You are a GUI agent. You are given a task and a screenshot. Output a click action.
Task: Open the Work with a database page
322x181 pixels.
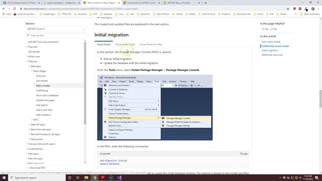(47, 96)
